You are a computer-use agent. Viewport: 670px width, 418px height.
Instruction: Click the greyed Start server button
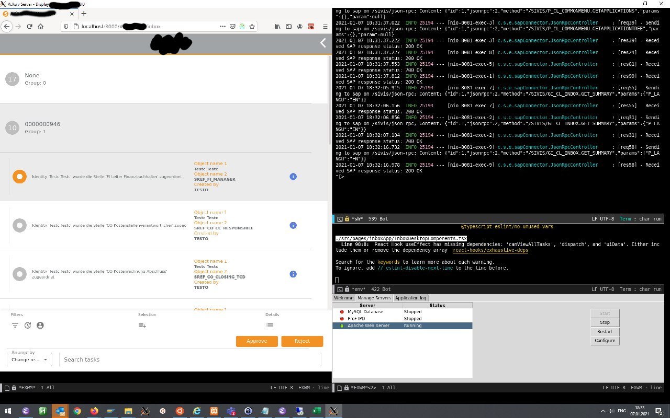point(605,313)
